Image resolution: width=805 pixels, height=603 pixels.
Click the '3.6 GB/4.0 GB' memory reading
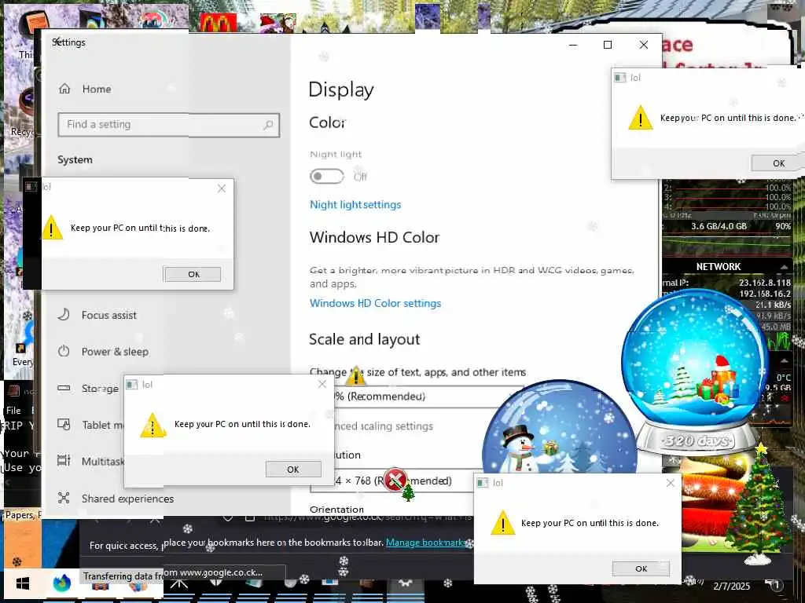click(x=719, y=226)
